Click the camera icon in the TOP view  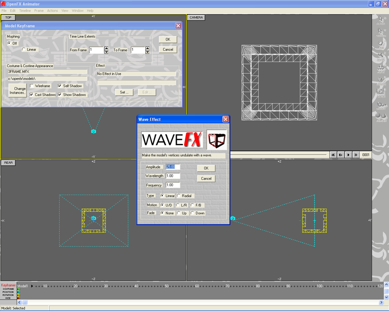[93, 131]
